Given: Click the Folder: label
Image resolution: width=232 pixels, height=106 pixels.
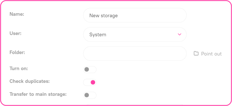Looking at the screenshot, I should pos(17,53).
